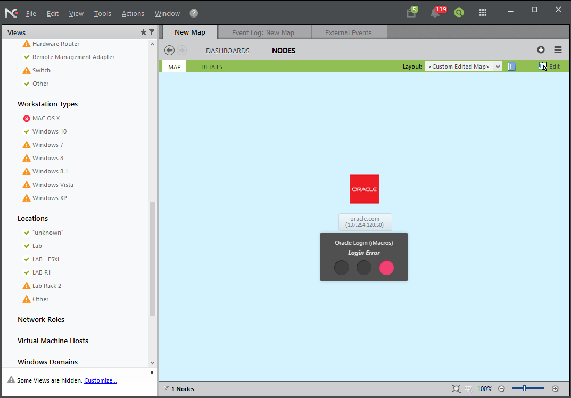Select the Switch view
571x398 pixels.
click(41, 70)
